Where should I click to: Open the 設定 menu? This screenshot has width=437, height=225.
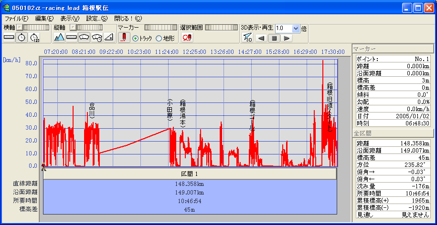tap(96, 19)
